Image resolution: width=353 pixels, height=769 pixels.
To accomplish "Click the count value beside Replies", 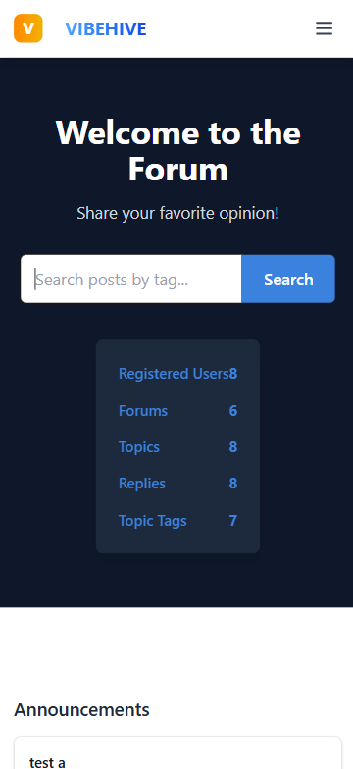I will tap(233, 484).
